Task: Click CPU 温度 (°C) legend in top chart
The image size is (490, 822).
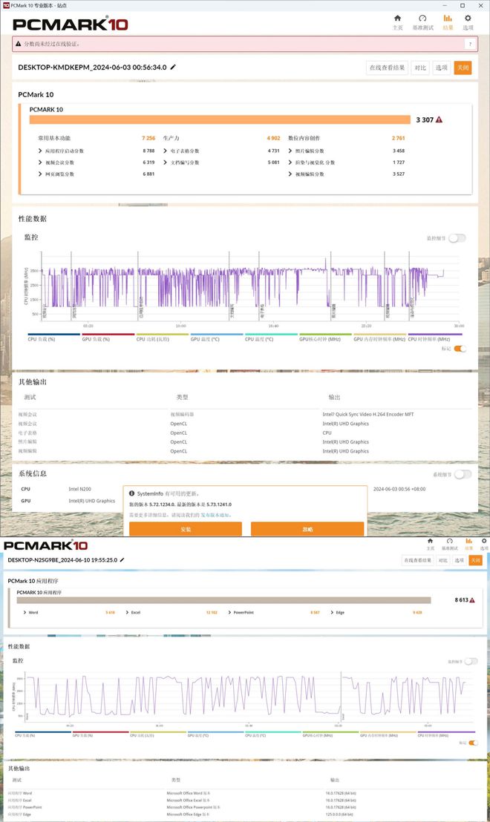Action: (x=259, y=339)
